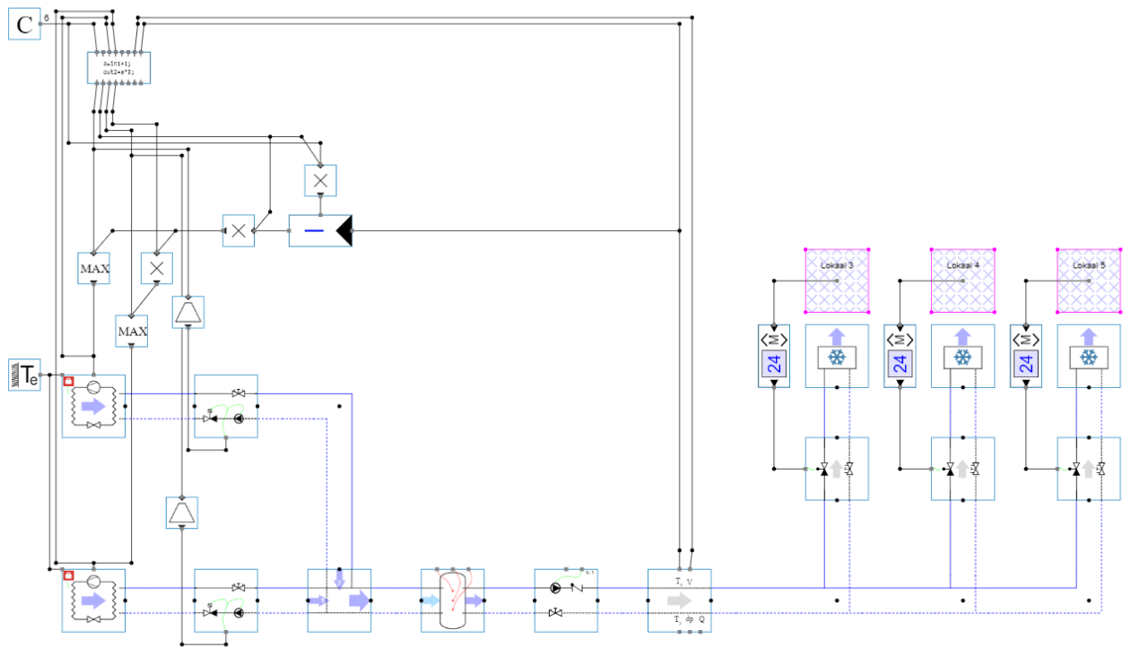Select the three-way valve block below Lokaal 5
1131x656 pixels.
point(1089,469)
